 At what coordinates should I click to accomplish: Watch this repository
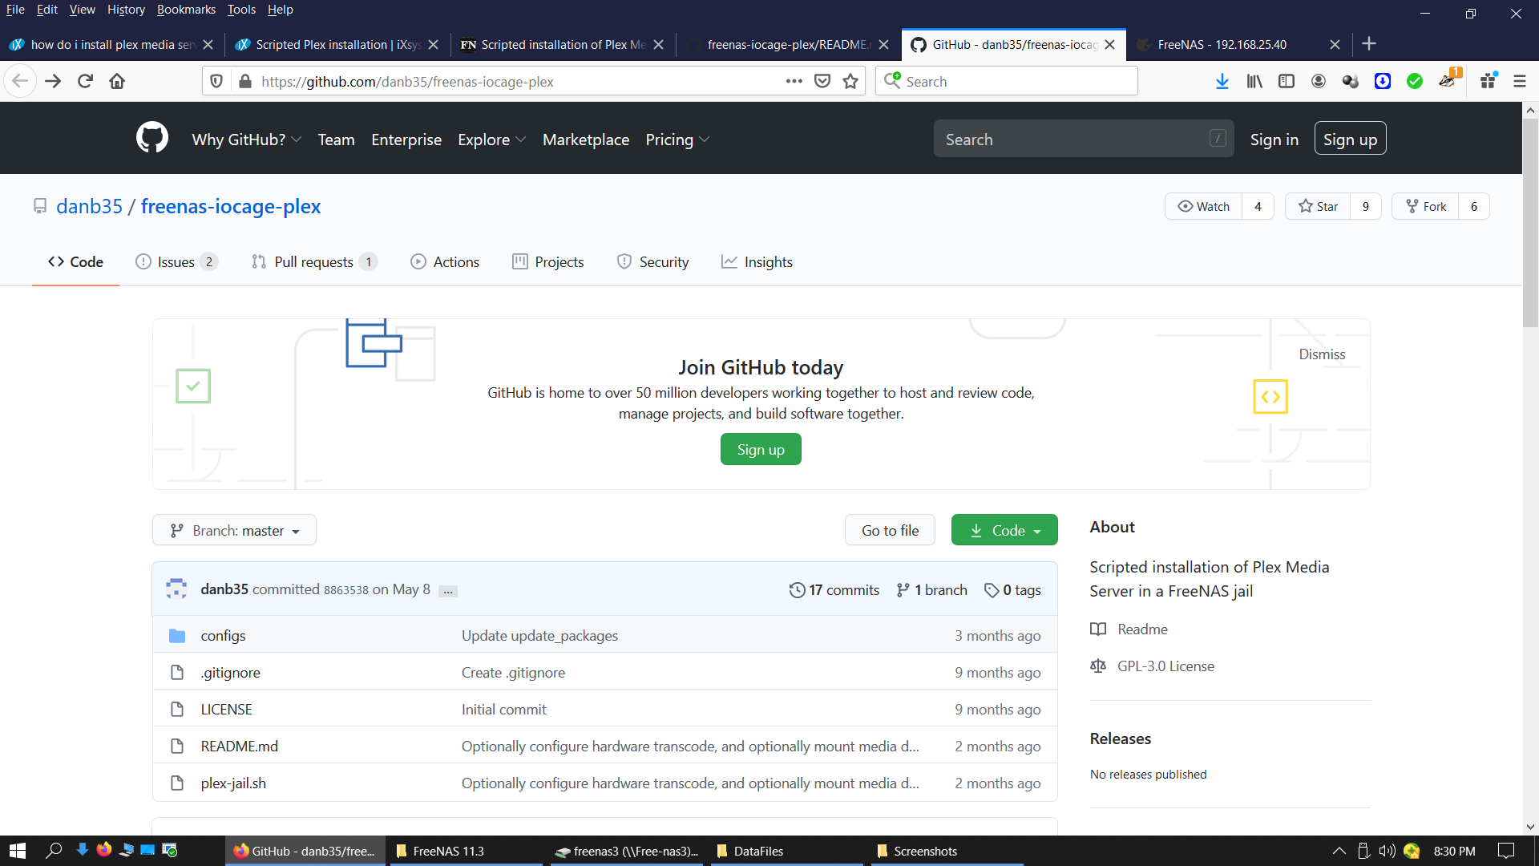pyautogui.click(x=1204, y=206)
